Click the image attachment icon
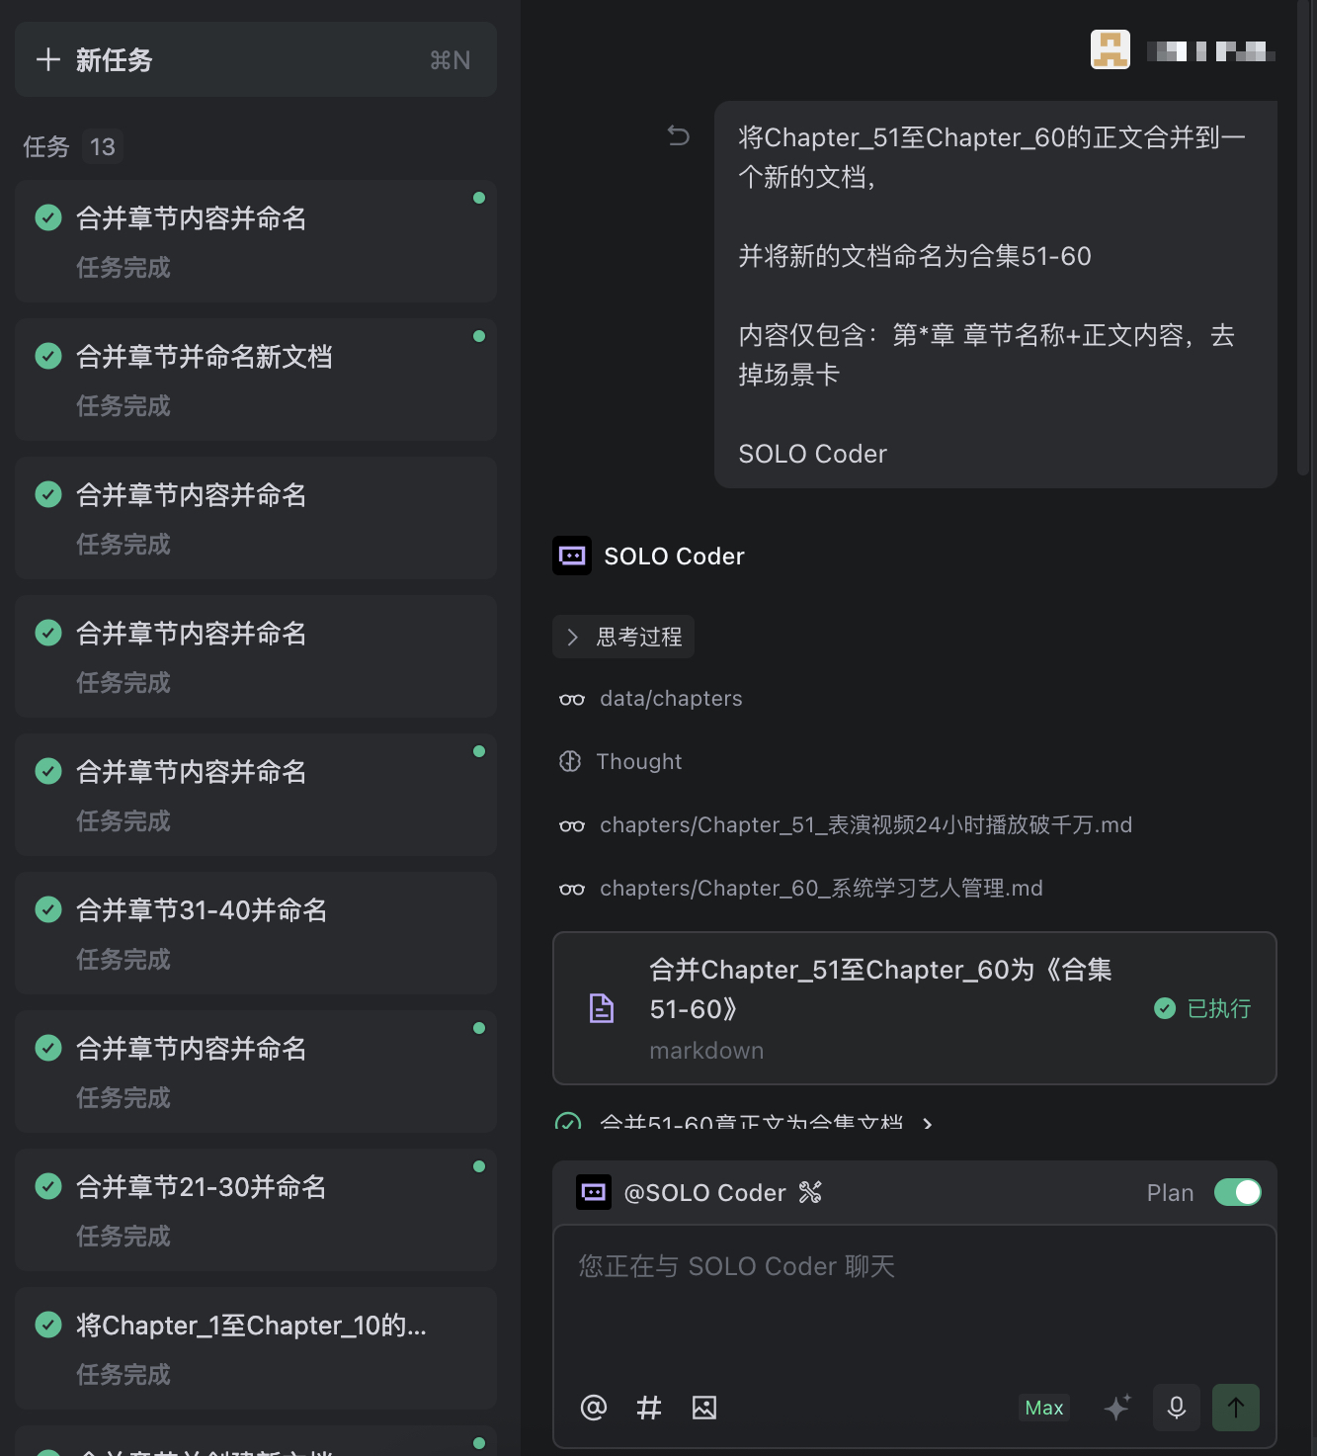Image resolution: width=1317 pixels, height=1456 pixels. tap(704, 1408)
